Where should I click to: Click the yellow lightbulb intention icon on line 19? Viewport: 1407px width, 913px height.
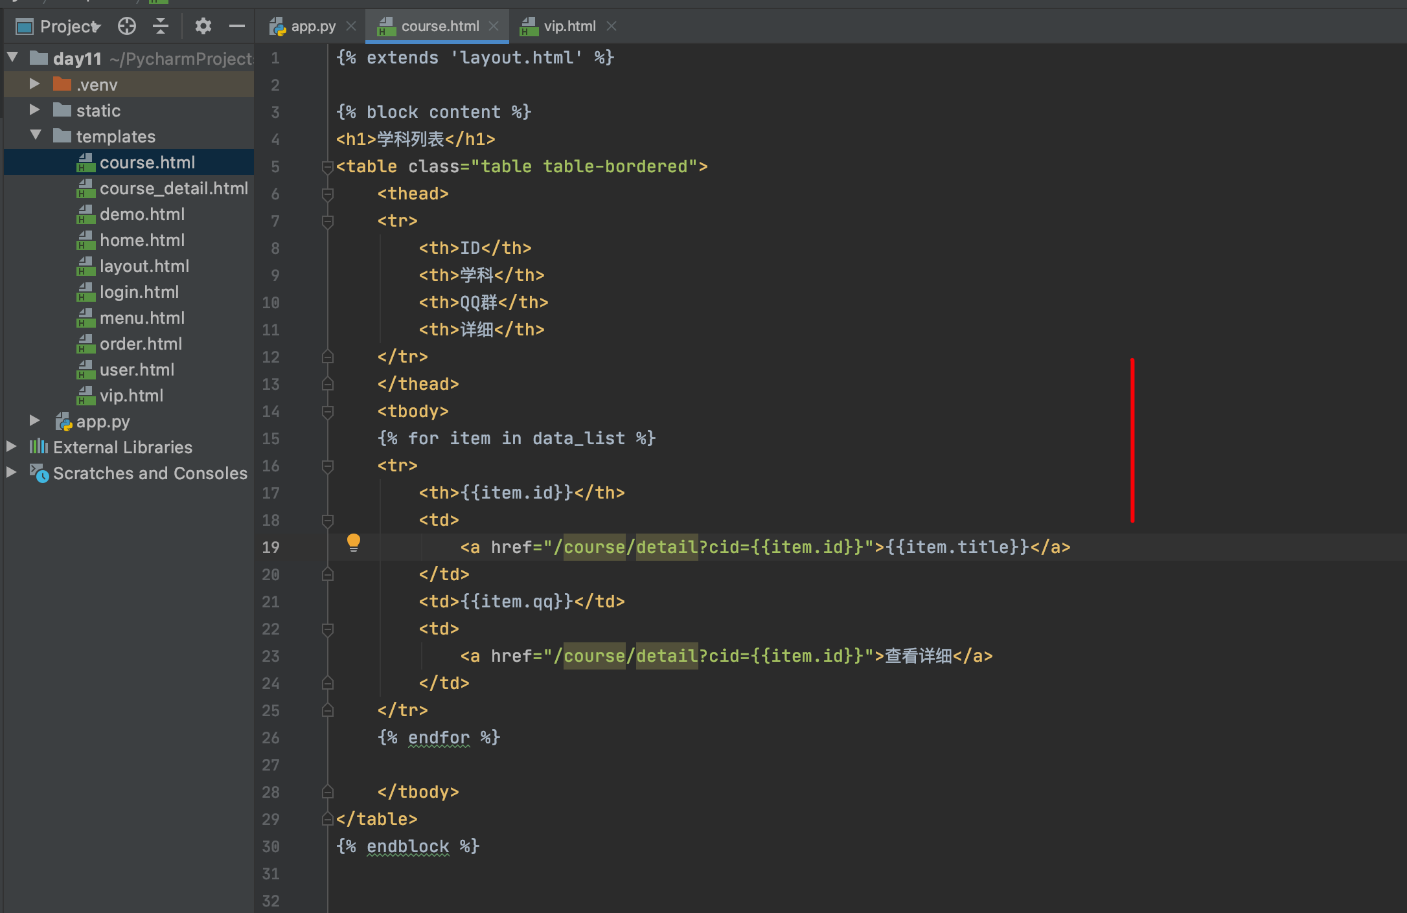tap(354, 543)
